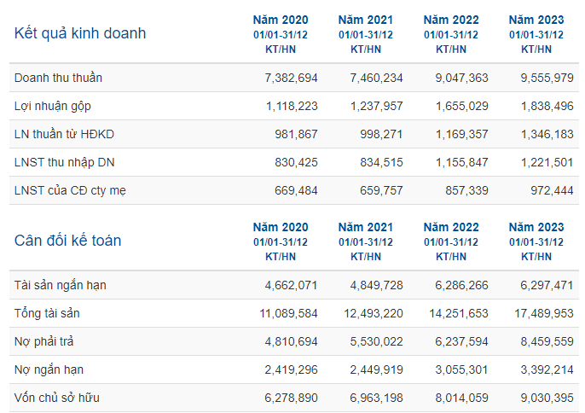Click Năm 2022 header in Cân đối kế toán

(451, 227)
